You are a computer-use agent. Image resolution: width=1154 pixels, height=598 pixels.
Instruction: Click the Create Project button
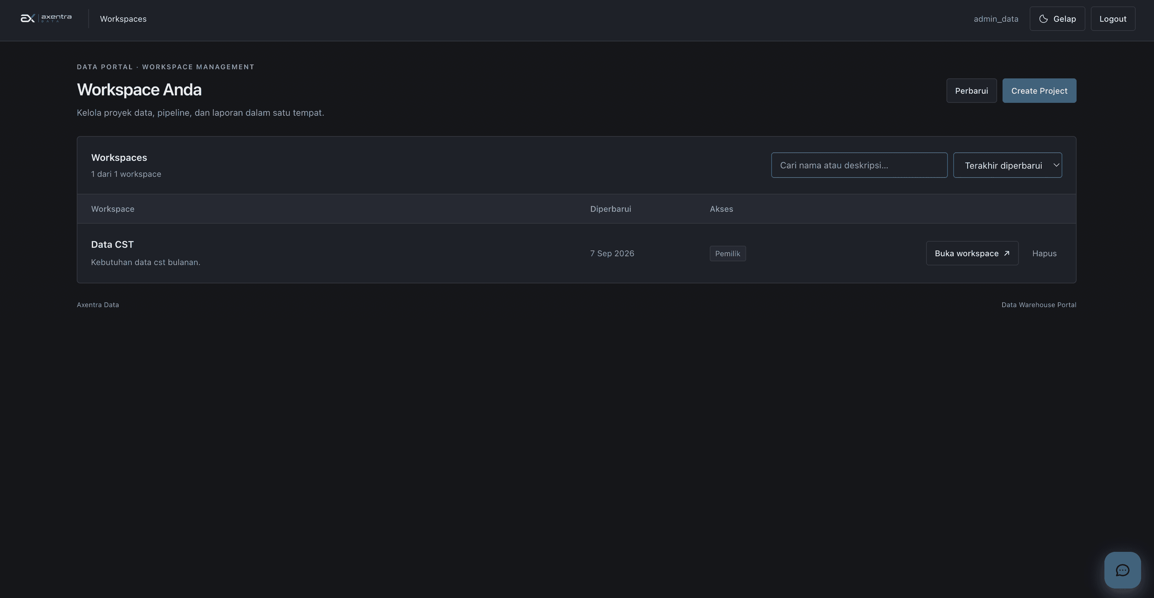[x=1039, y=91]
